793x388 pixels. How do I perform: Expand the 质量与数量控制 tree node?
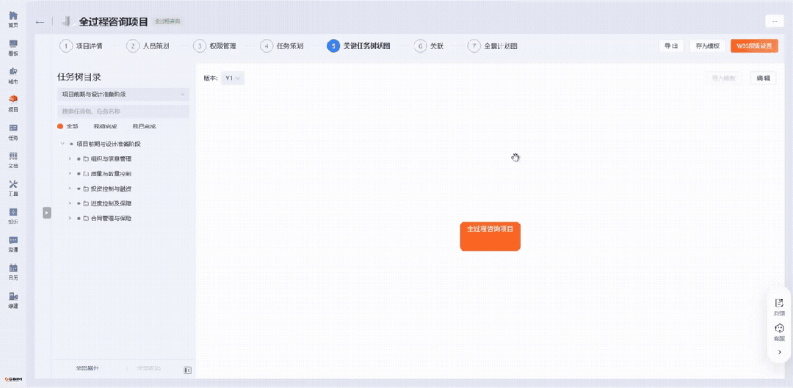[70, 173]
